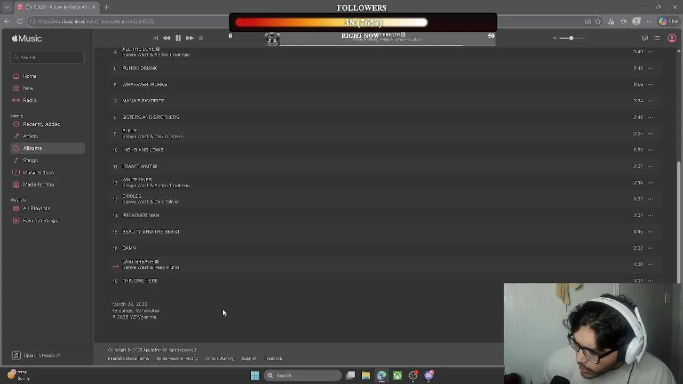683x384 pixels.
Task: Open Apple Music & Privacy link
Action: click(x=177, y=358)
